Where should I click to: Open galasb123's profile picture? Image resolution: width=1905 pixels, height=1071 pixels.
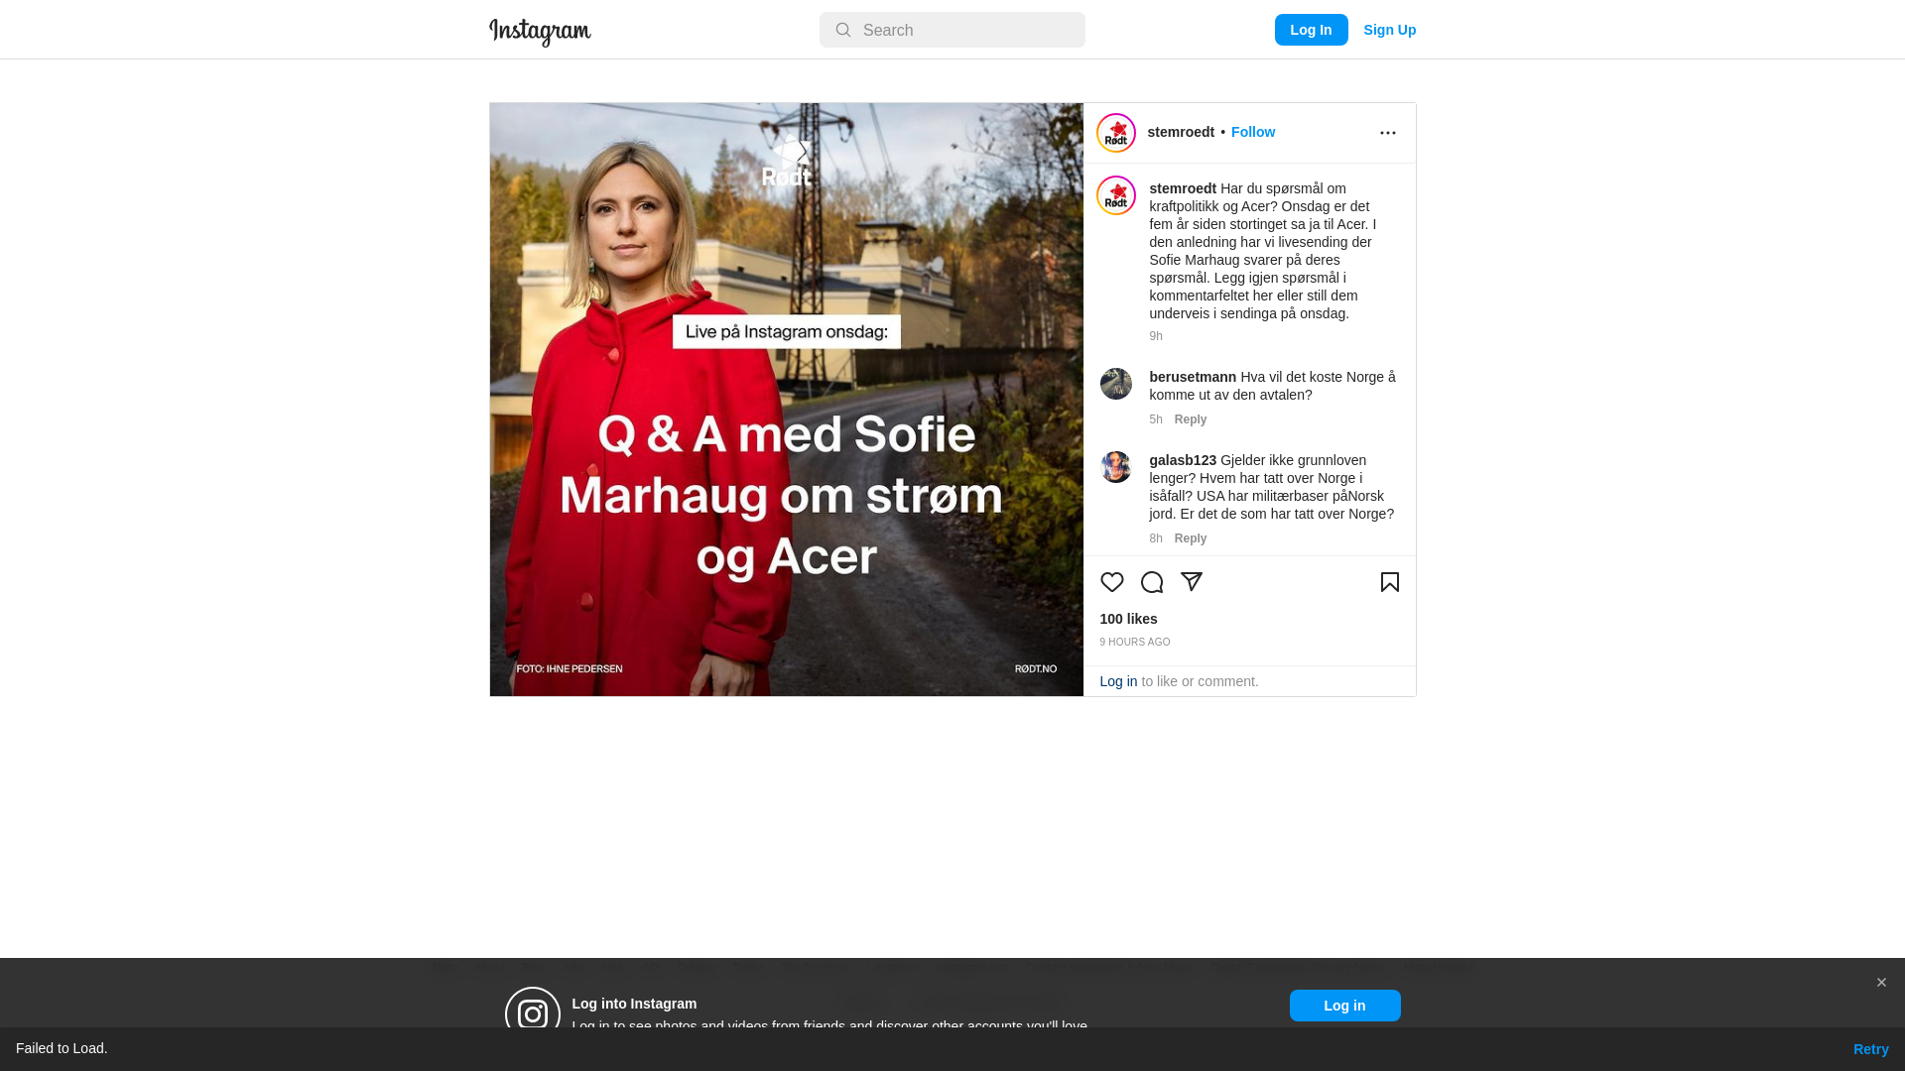[1116, 467]
